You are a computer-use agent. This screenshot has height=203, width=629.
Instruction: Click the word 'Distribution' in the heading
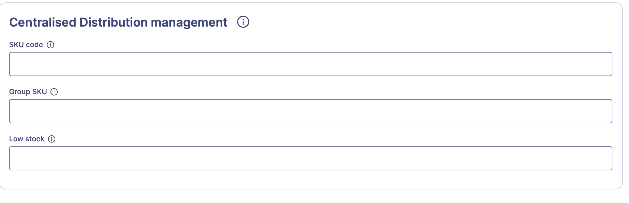pos(113,22)
